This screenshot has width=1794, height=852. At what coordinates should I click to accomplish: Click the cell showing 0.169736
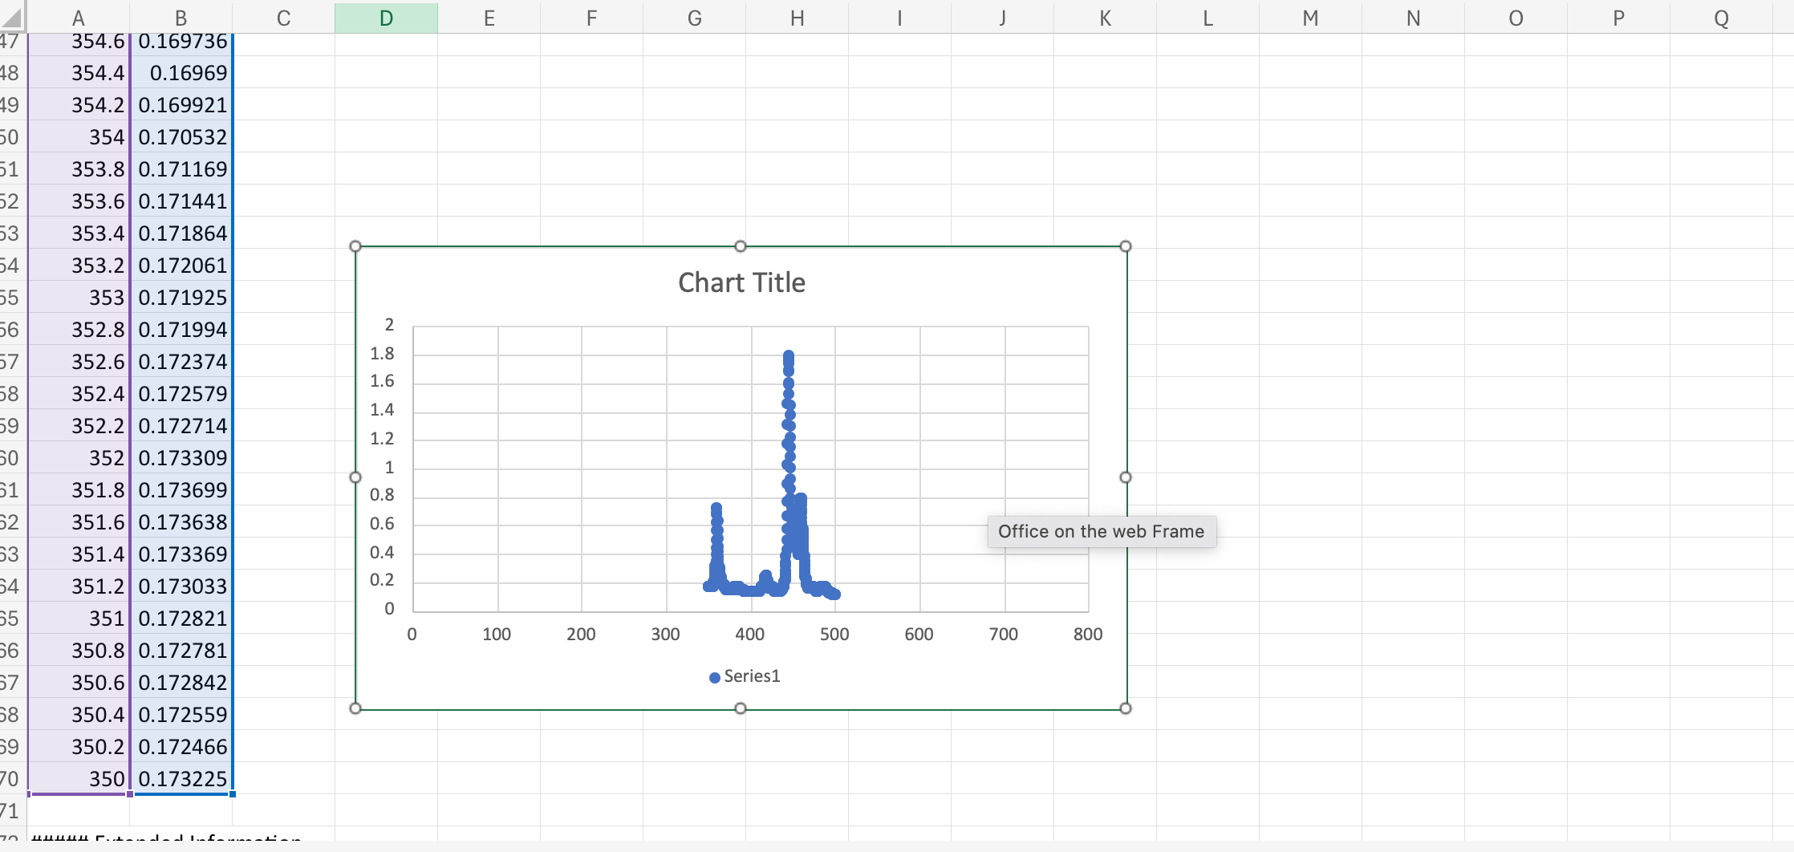coord(181,40)
